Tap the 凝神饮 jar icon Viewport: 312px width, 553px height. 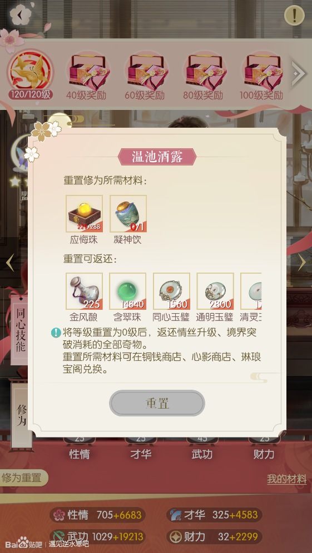pos(128,214)
